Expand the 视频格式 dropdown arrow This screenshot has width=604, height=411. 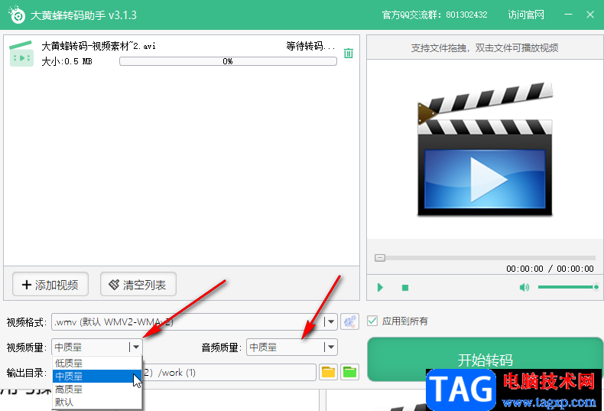click(x=330, y=321)
